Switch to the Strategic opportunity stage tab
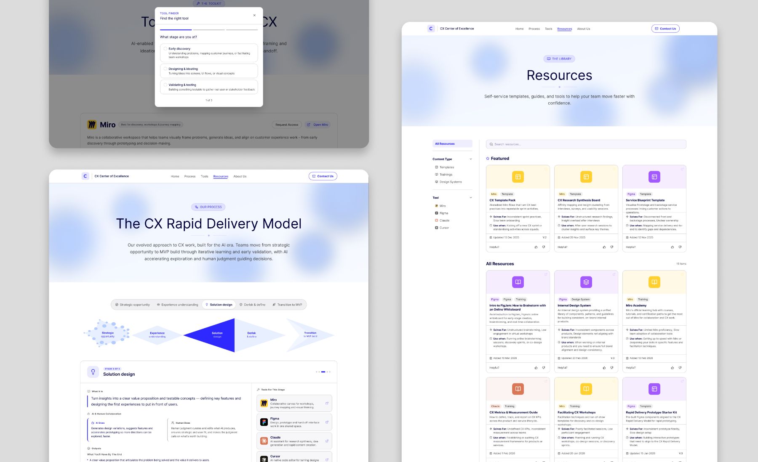 click(133, 305)
